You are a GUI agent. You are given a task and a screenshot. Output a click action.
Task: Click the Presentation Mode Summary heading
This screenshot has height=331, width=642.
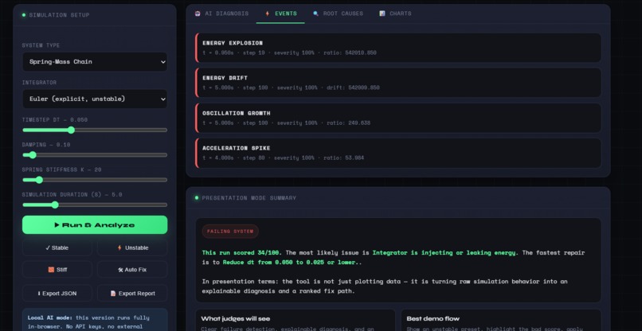[249, 198]
